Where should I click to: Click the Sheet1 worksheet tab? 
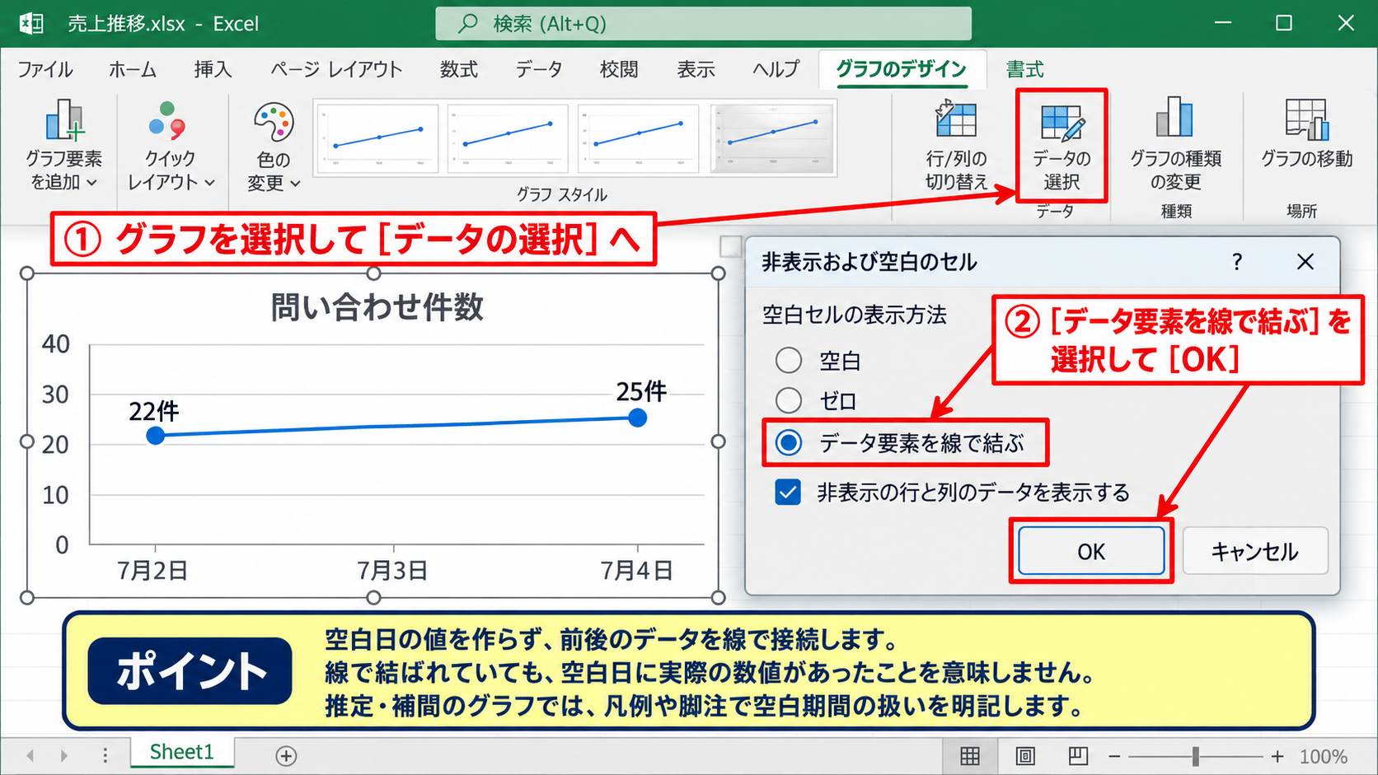pos(182,752)
